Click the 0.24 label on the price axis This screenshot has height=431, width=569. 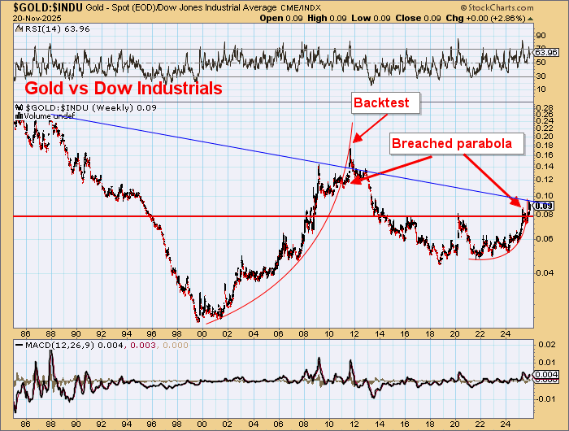pyautogui.click(x=544, y=121)
